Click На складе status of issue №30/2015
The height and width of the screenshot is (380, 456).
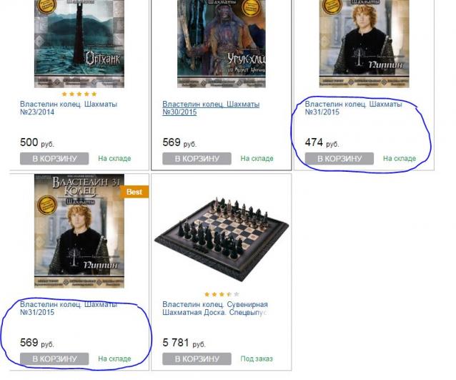pyautogui.click(x=257, y=158)
